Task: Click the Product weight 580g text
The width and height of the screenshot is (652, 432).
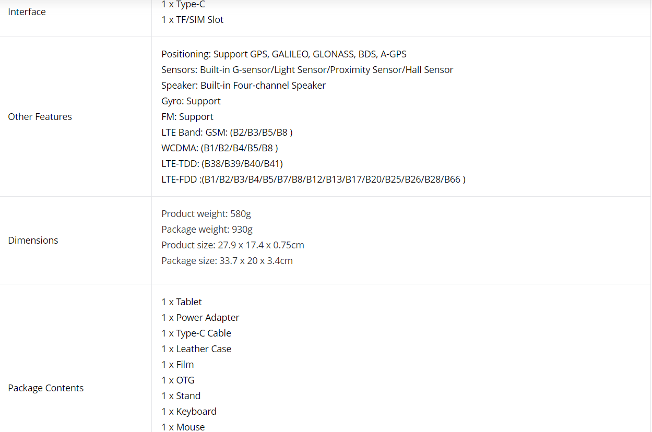Action: 206,214
